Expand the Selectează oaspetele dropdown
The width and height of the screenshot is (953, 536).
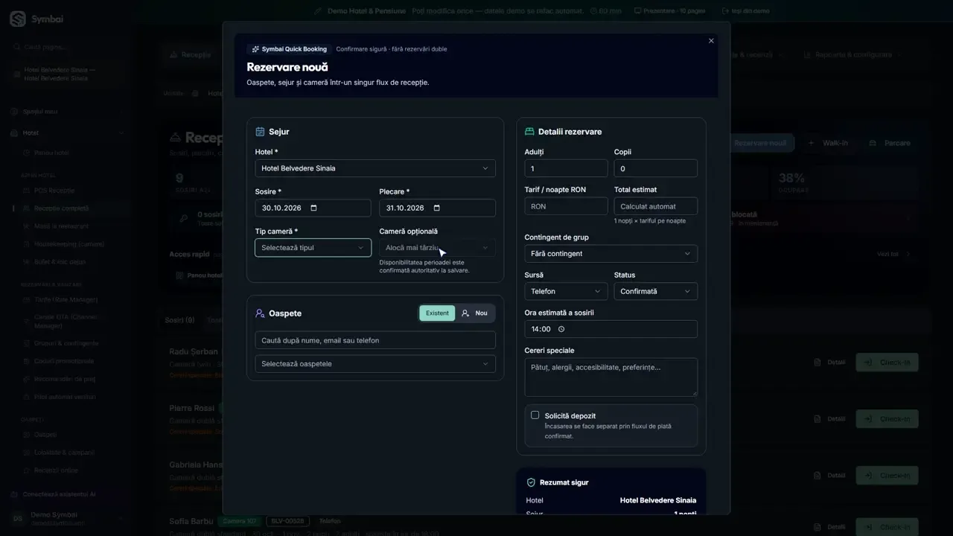tap(375, 364)
